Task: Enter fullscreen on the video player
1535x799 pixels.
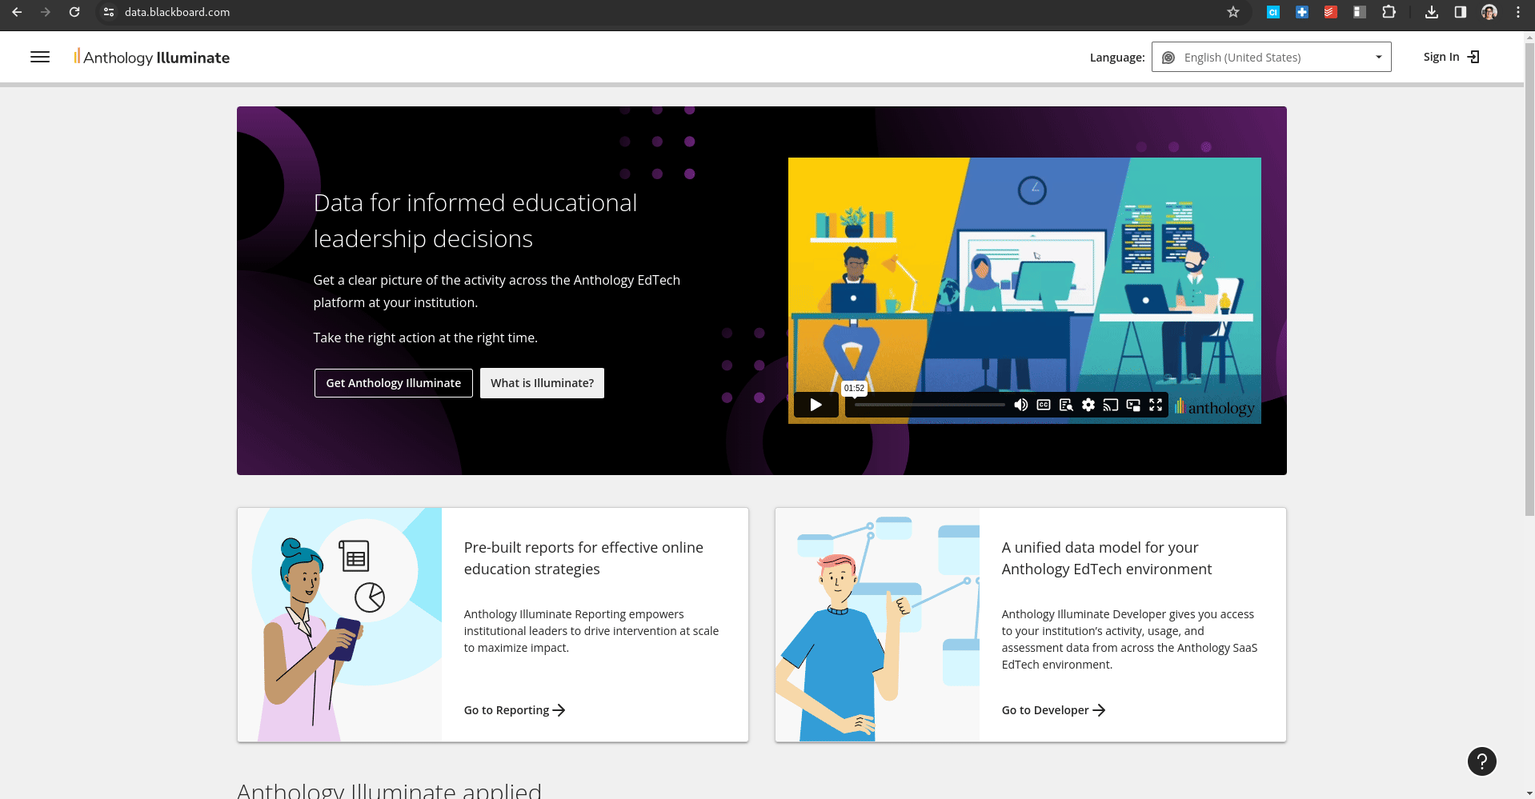Action: click(x=1156, y=405)
